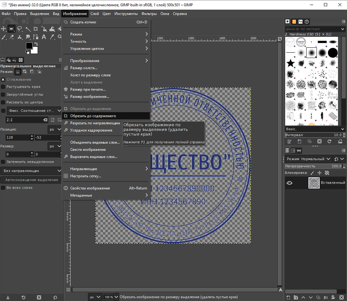Viewport: 347px width, 301px height.
Task: Open Размер холста menu item
Action: (x=106, y=68)
